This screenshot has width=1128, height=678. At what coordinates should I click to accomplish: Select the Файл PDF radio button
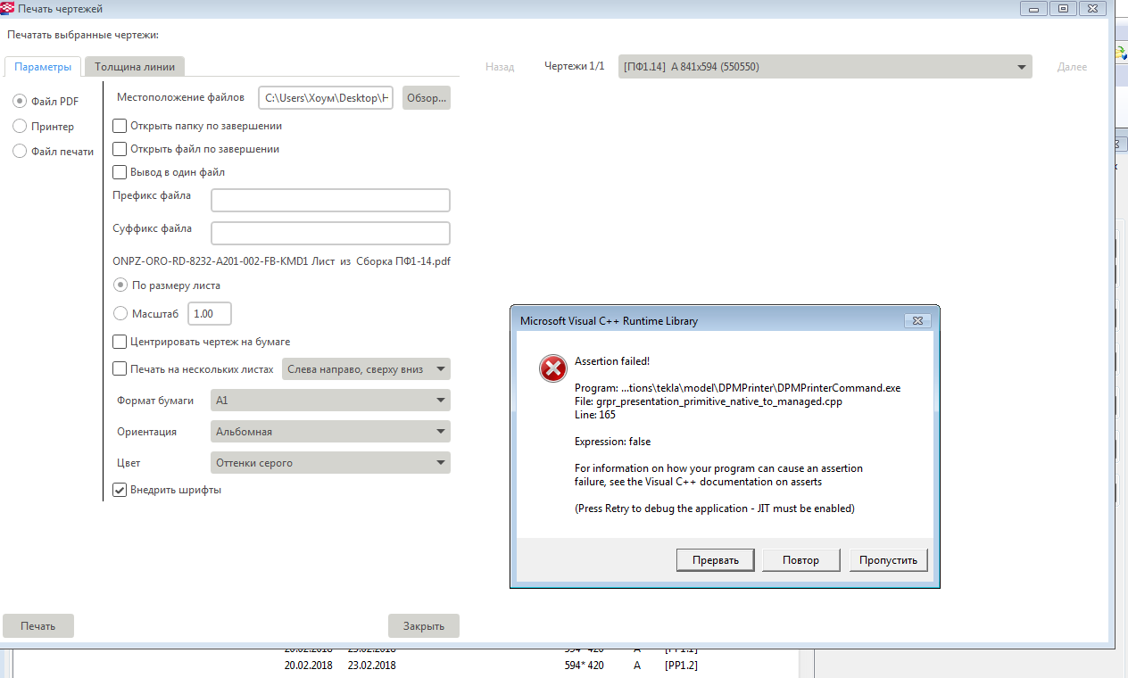(x=20, y=102)
